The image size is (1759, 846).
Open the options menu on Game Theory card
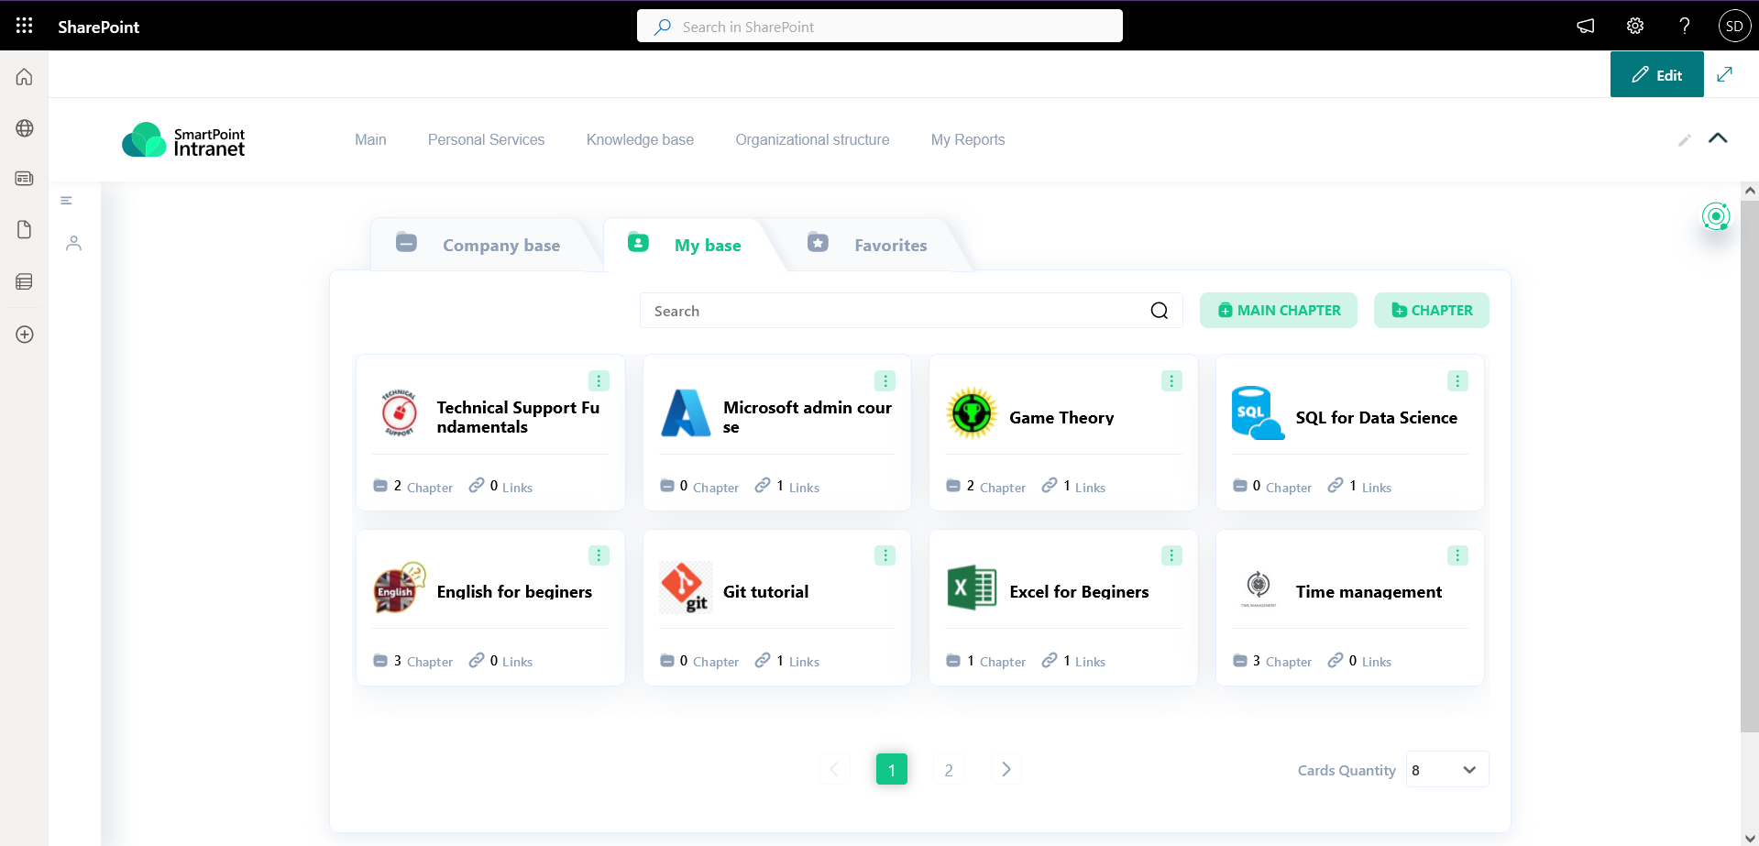tap(1171, 380)
